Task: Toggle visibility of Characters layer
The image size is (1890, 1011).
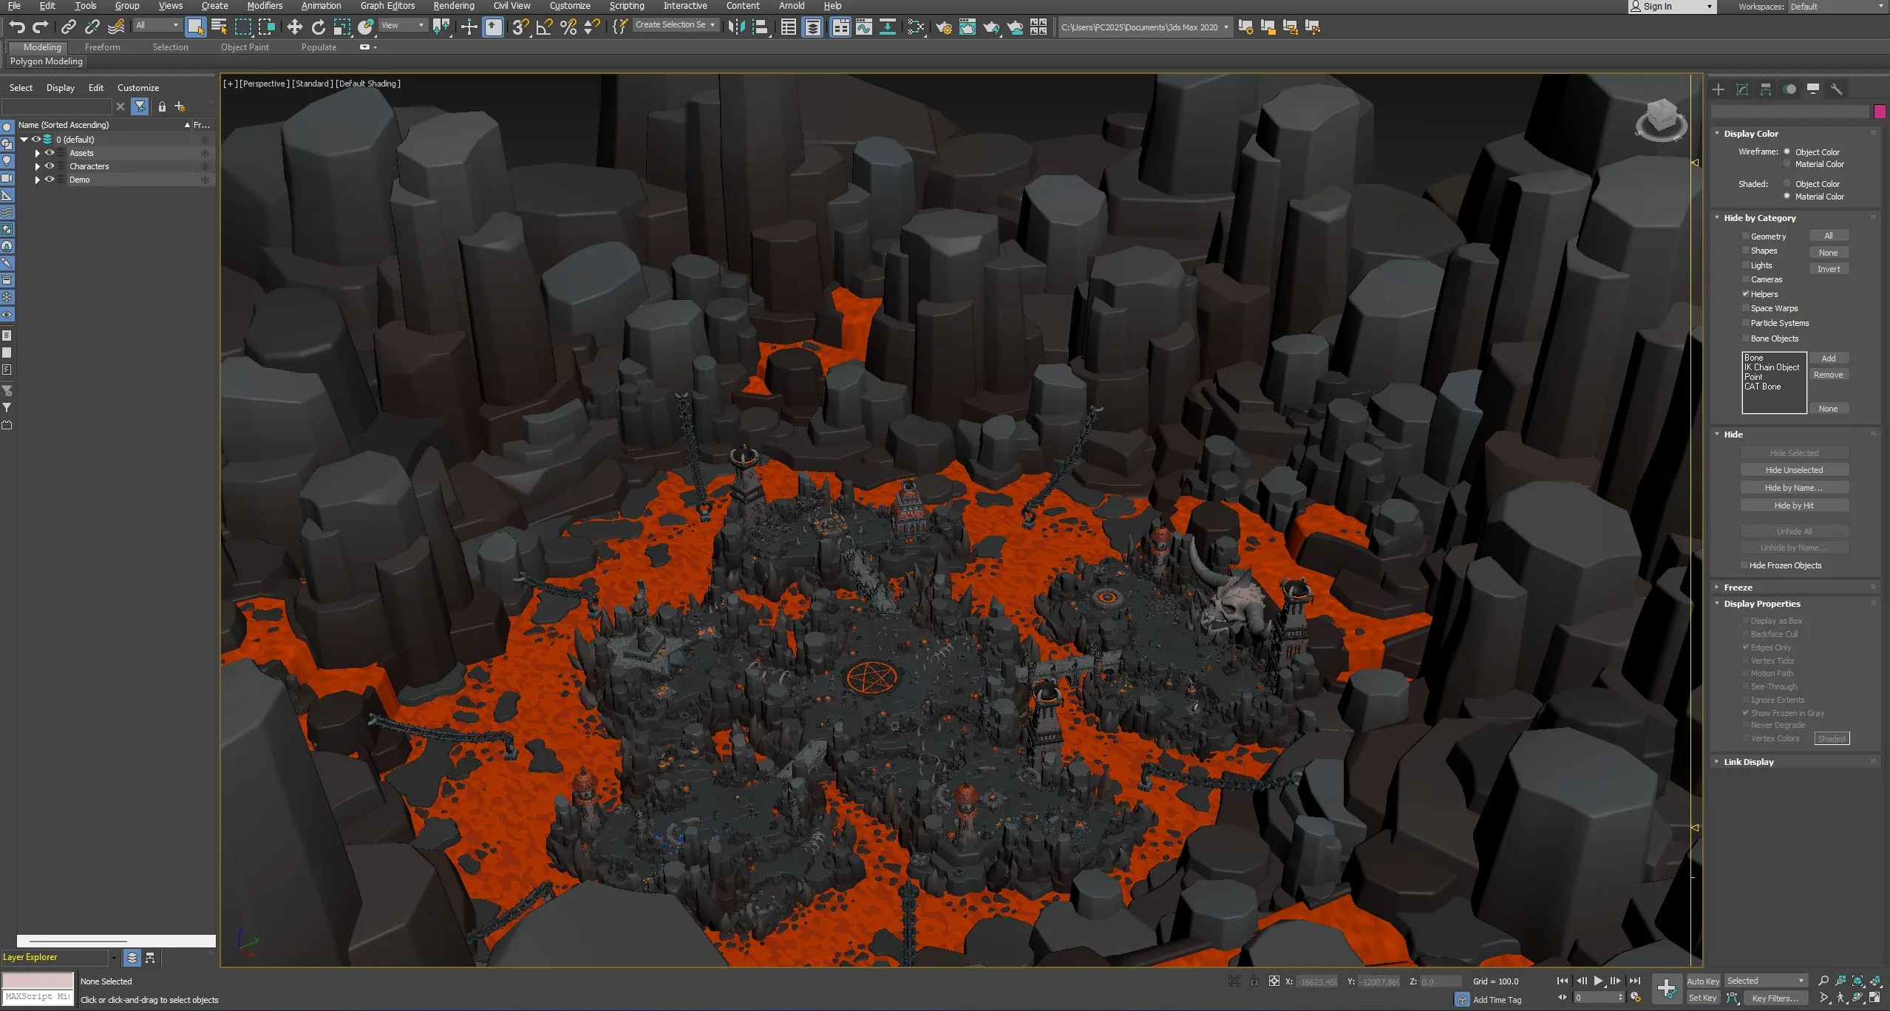Action: pyautogui.click(x=50, y=166)
